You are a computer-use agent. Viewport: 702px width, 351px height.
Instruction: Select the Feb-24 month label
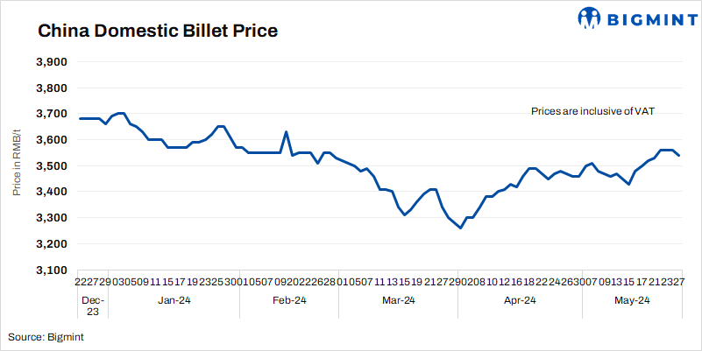288,300
